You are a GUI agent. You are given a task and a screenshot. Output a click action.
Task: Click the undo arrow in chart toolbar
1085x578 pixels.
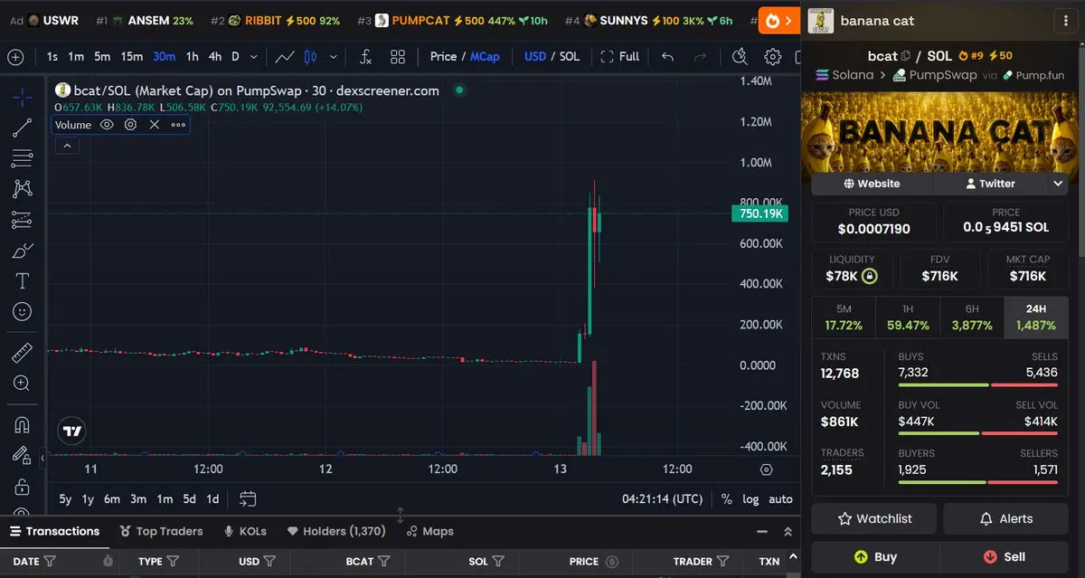click(667, 57)
